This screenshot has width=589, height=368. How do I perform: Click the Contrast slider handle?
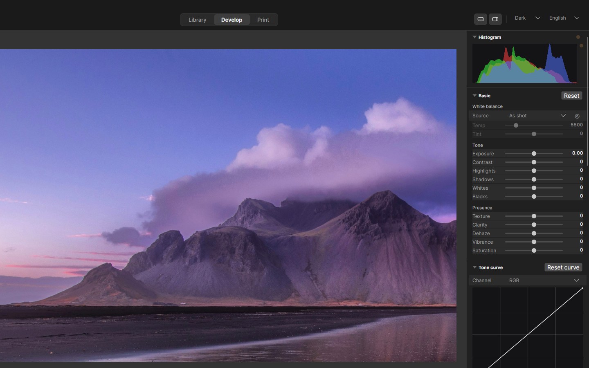pyautogui.click(x=534, y=162)
